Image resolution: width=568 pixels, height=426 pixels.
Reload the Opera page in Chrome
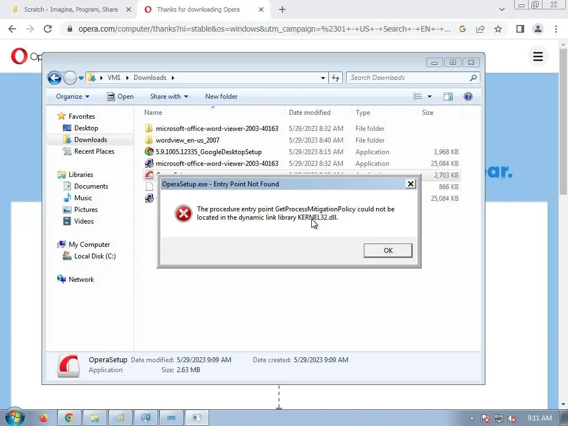coord(48,29)
